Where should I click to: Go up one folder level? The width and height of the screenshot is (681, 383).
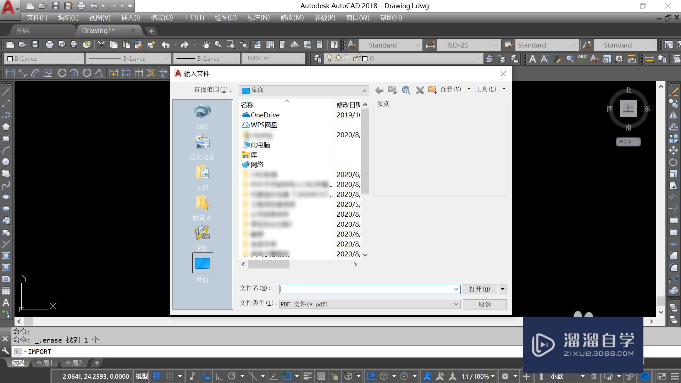point(392,90)
